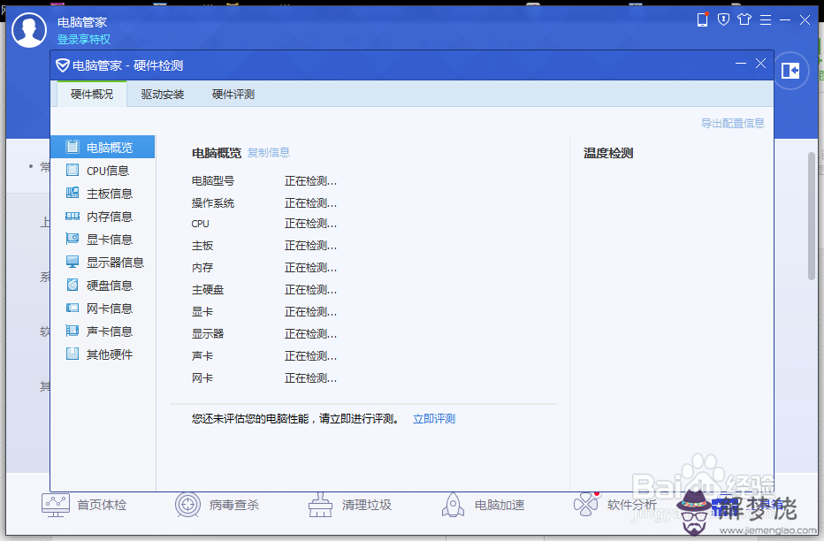
Task: Open the 硬件评测 tab
Action: (x=233, y=94)
